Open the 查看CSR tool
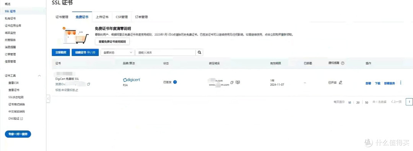413x151 pixels. coord(13,83)
